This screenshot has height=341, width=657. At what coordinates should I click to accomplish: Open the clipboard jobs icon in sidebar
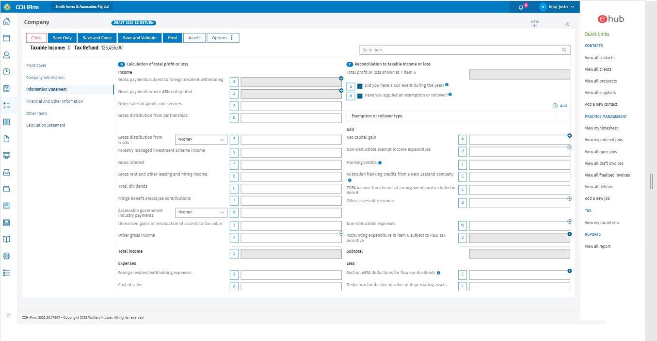tap(7, 88)
